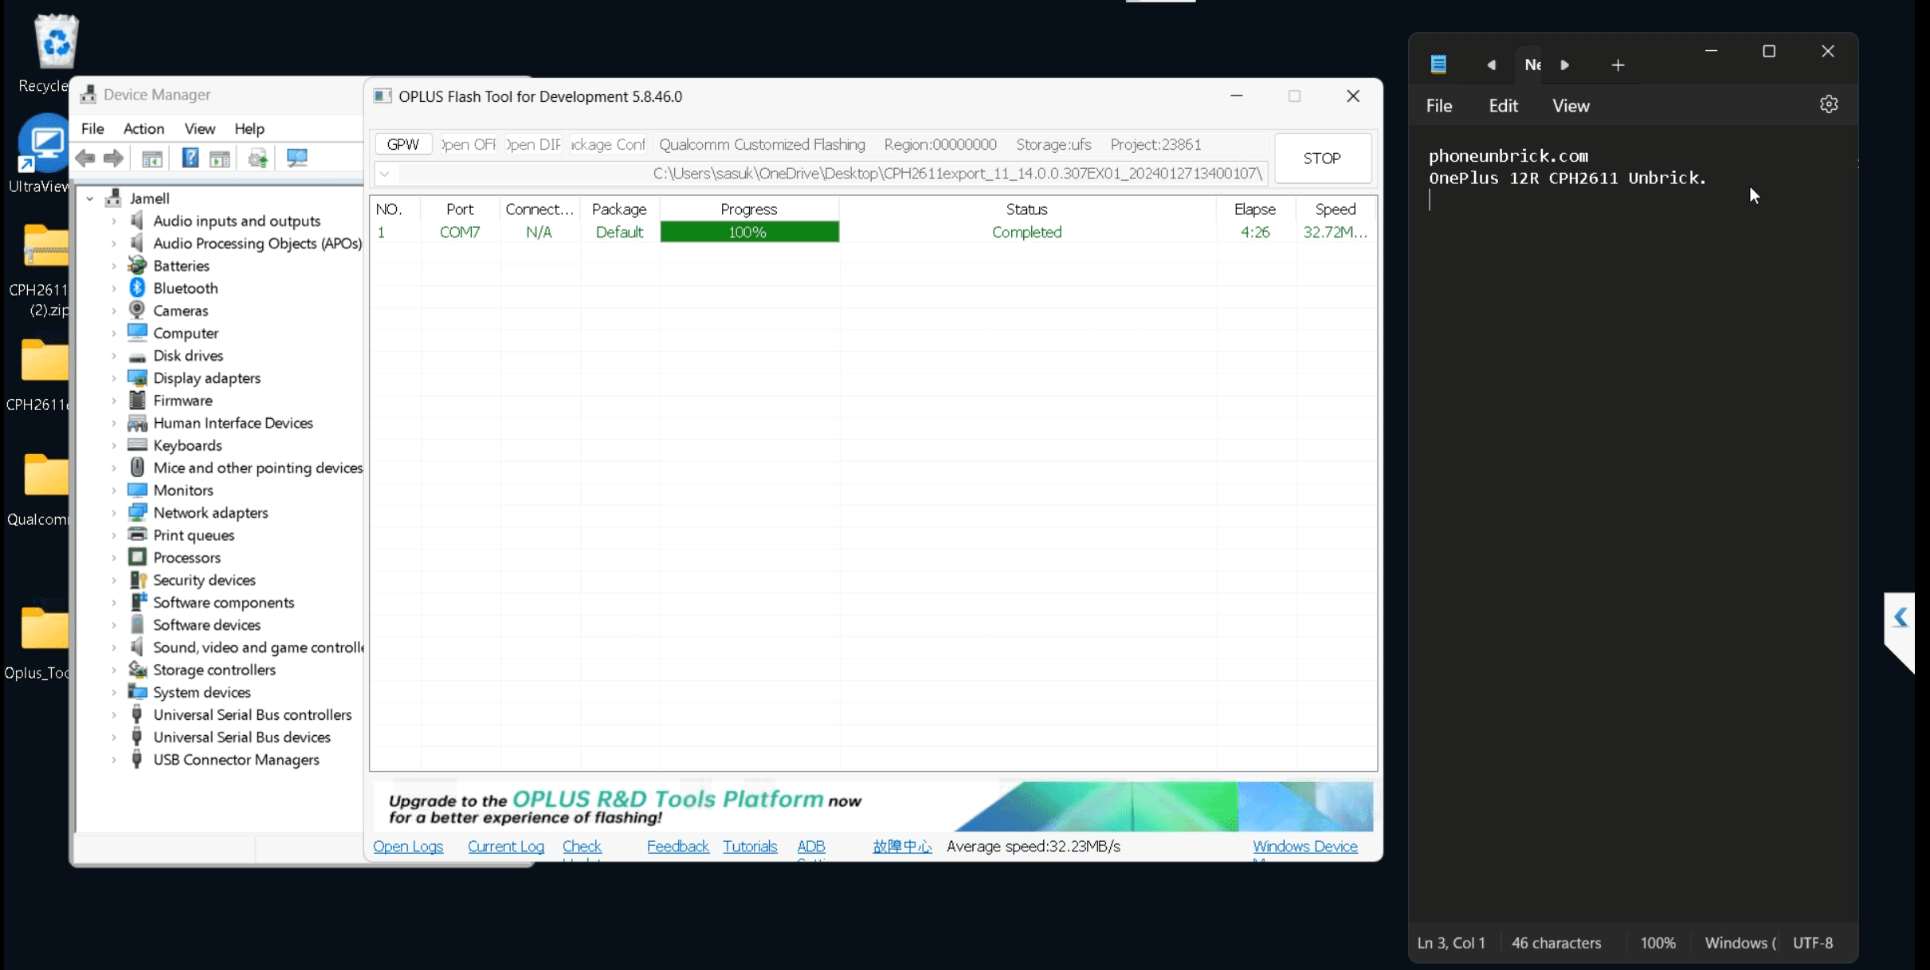Click the Progress column header
This screenshot has height=970, width=1930.
[749, 209]
